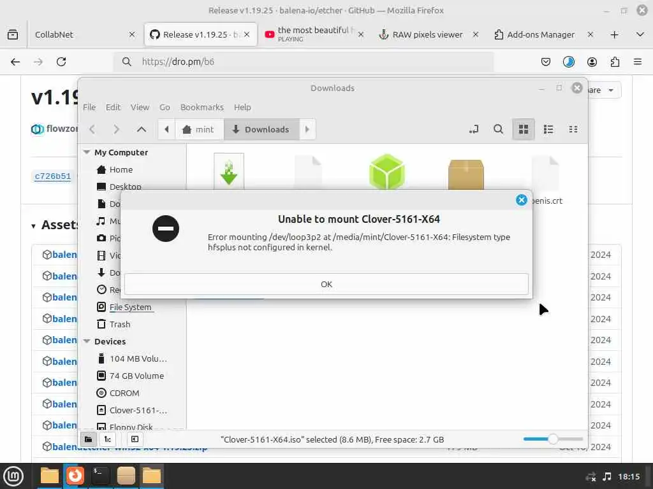Go back in Firefox
Screen dimensions: 653x489
point(15,62)
